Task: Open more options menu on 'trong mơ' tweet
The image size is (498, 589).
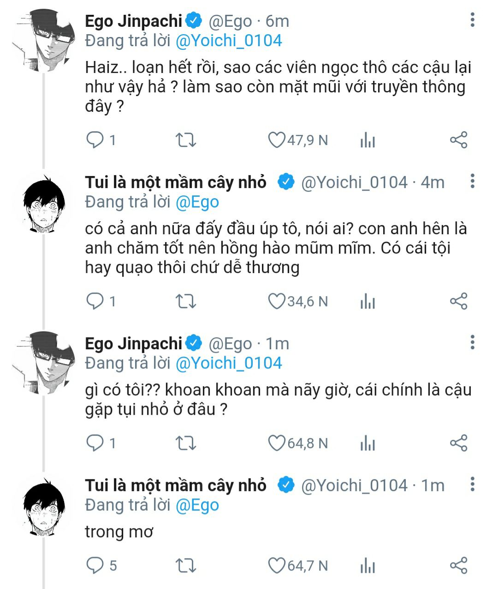Action: coord(472,484)
